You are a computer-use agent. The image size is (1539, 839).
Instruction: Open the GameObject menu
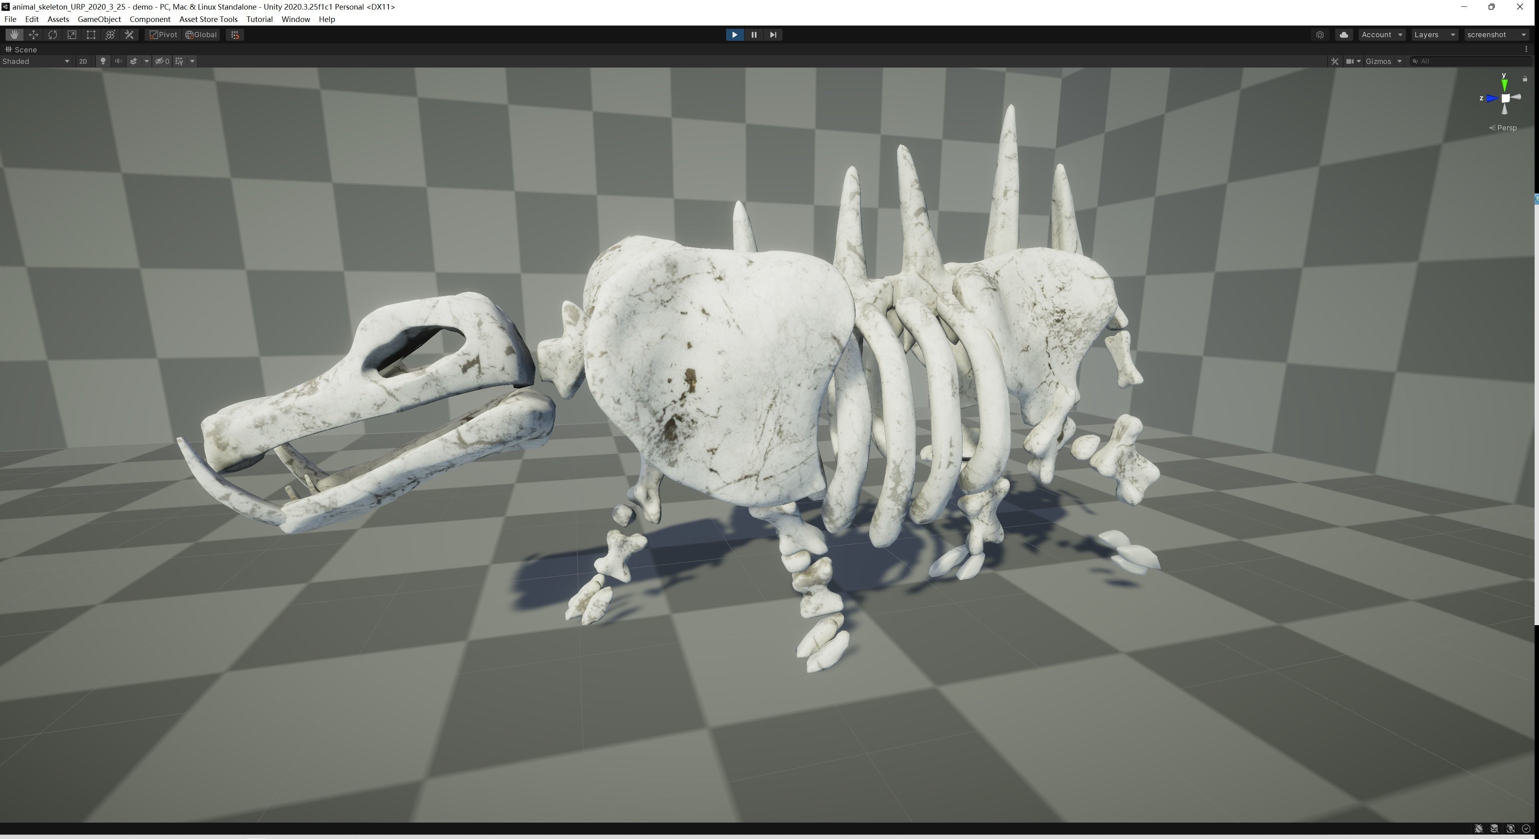pos(99,19)
